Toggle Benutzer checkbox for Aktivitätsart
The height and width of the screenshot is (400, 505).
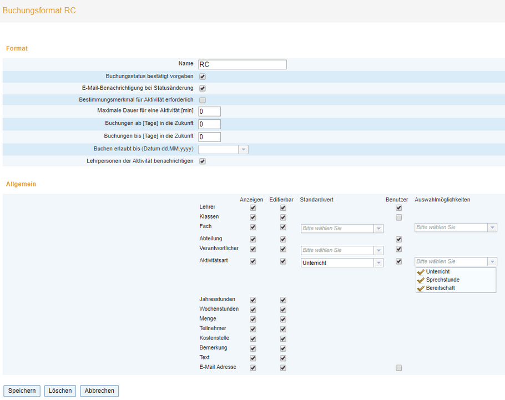pos(398,261)
